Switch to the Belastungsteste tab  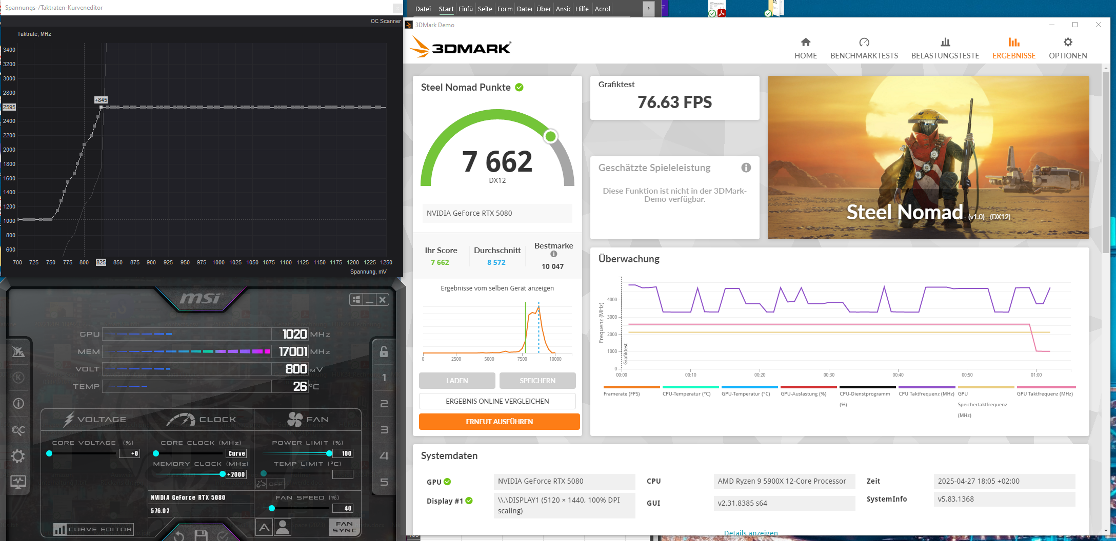945,49
